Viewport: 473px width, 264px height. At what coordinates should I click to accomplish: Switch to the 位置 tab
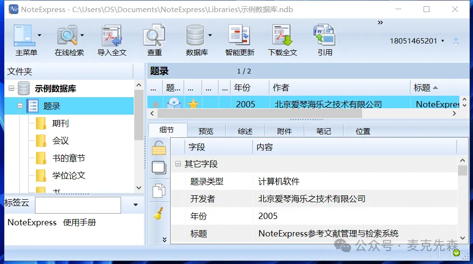click(363, 131)
